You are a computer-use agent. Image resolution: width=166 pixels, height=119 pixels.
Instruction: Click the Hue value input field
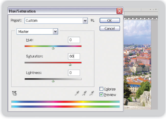click(74, 40)
